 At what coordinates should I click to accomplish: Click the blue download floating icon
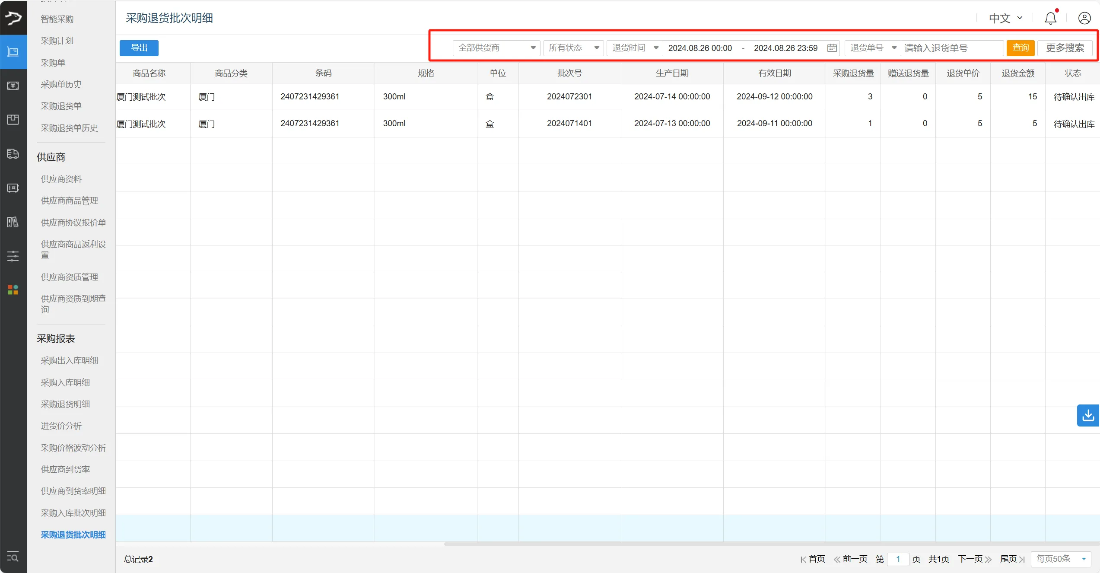[x=1088, y=415]
